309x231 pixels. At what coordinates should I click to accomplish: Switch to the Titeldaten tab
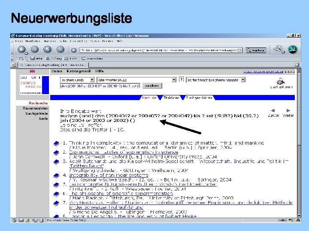coord(171,98)
